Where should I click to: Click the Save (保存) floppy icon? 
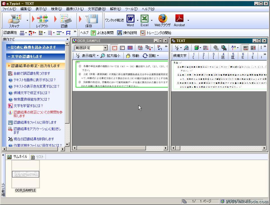click(x=89, y=20)
